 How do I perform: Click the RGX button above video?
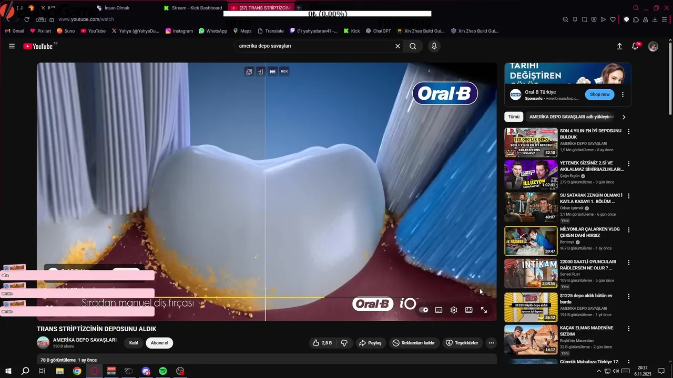point(284,71)
